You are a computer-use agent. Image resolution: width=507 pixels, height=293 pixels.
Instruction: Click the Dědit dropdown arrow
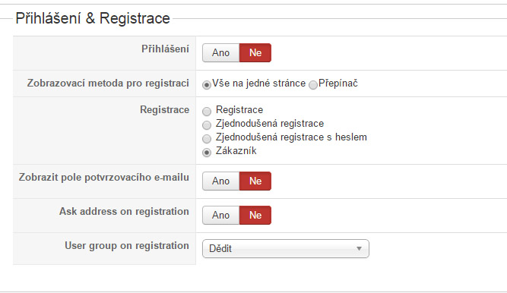click(x=359, y=249)
